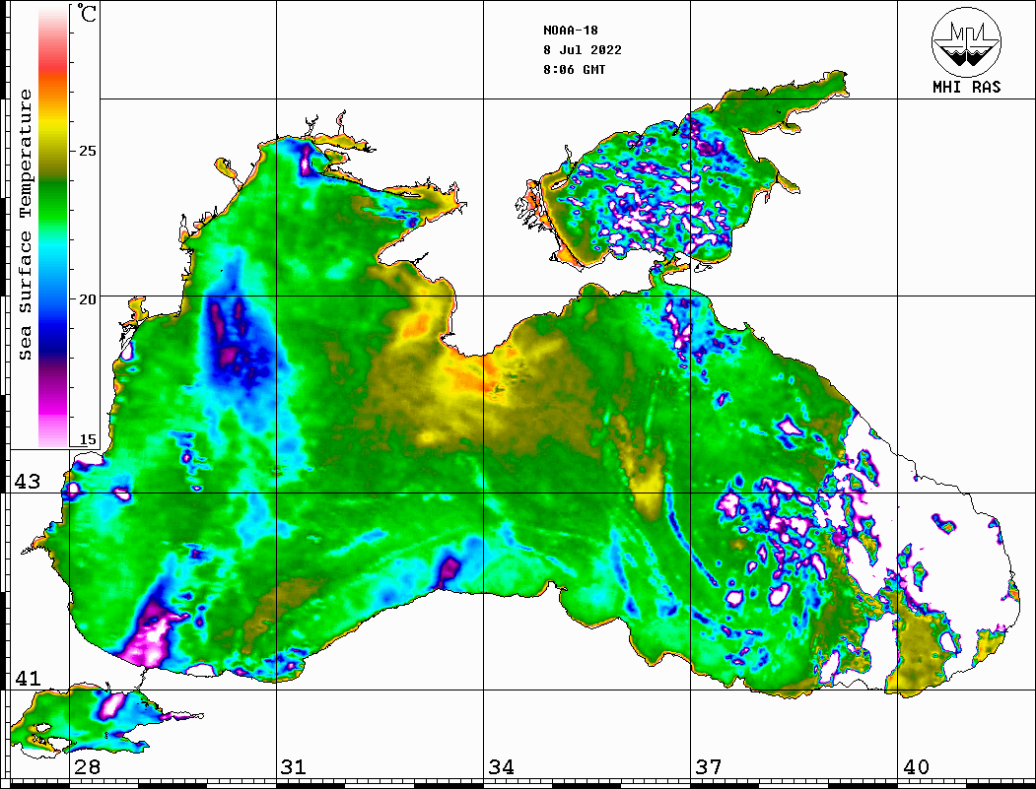
Task: Pick the 20 value on the temperature scale
Action: (88, 298)
